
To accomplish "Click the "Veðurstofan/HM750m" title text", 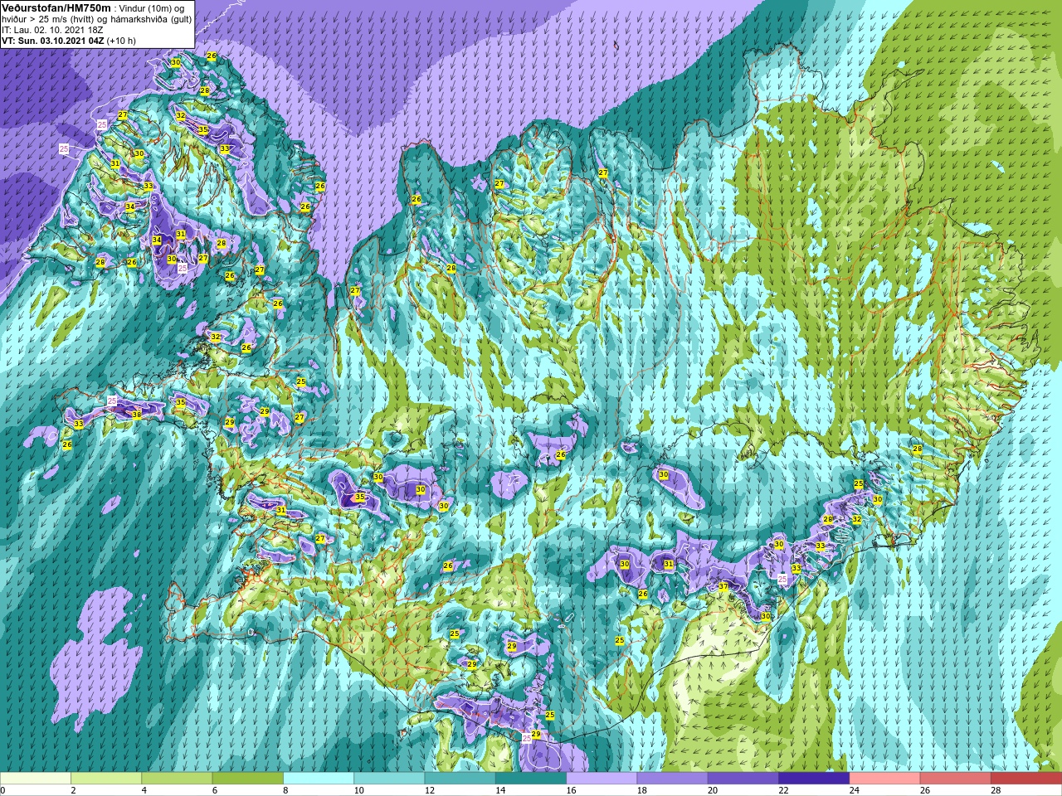I will (56, 7).
